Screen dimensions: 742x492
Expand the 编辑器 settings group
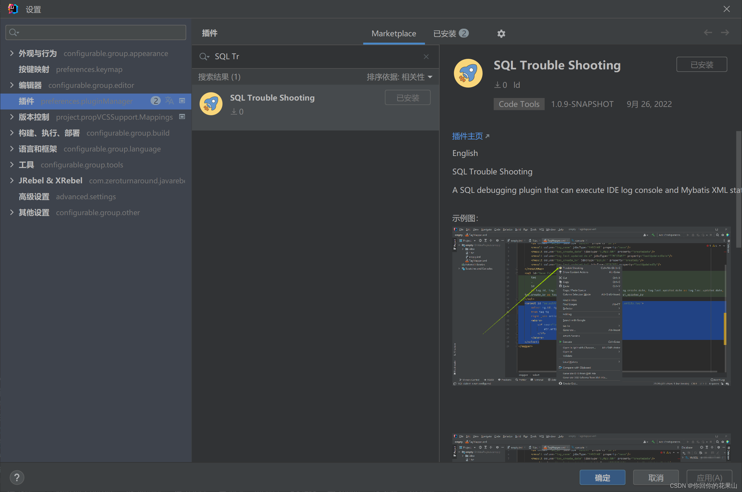point(12,85)
